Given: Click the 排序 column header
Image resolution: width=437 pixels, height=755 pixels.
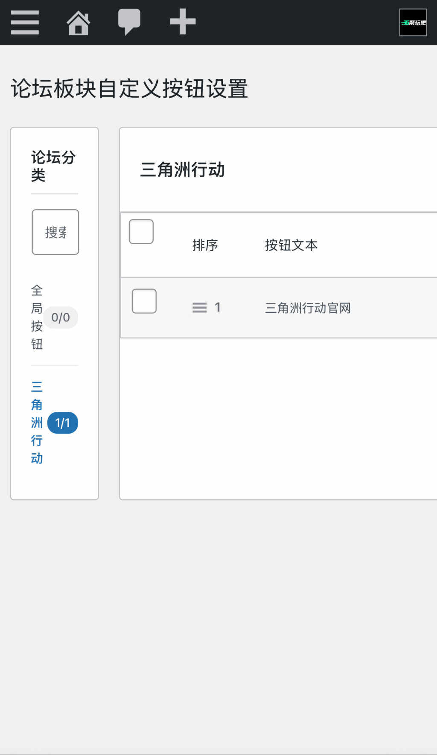Looking at the screenshot, I should tap(205, 245).
